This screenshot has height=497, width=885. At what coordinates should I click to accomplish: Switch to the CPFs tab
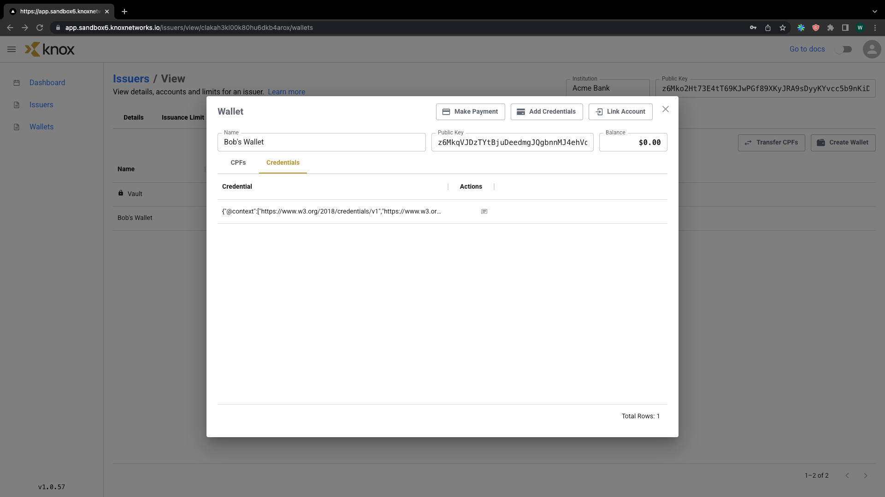238,163
